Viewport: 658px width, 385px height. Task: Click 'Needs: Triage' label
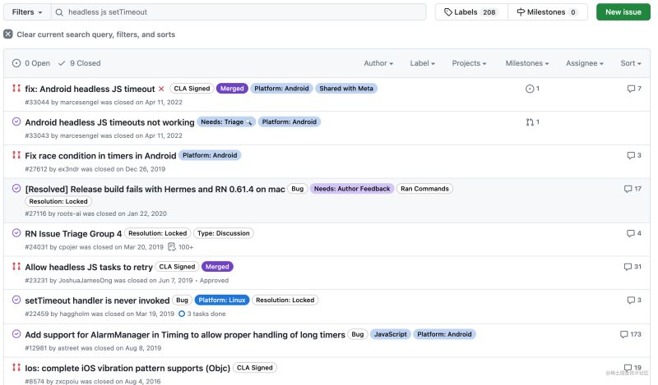click(225, 122)
